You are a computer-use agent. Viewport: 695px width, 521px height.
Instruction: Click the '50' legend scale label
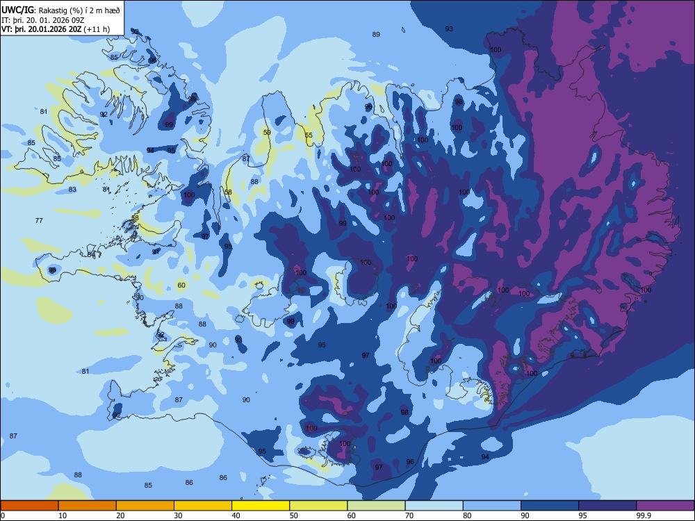point(293,515)
